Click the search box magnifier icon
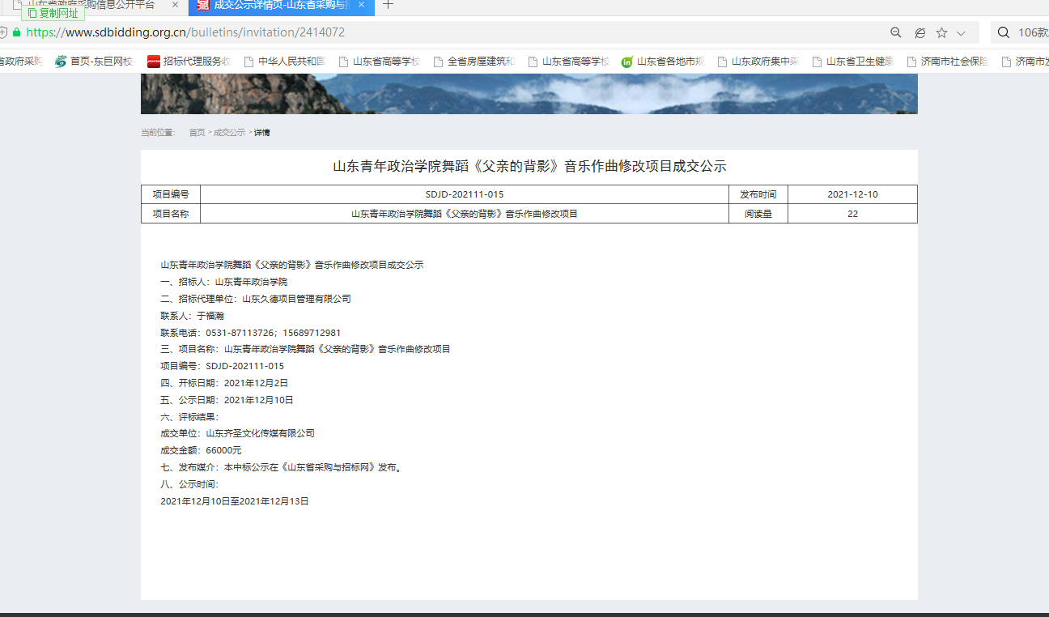 click(1004, 33)
